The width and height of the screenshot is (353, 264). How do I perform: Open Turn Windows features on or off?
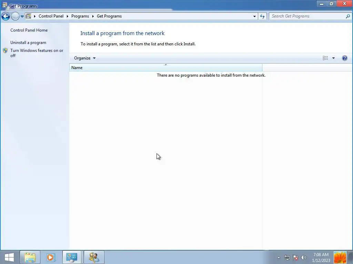pos(37,53)
